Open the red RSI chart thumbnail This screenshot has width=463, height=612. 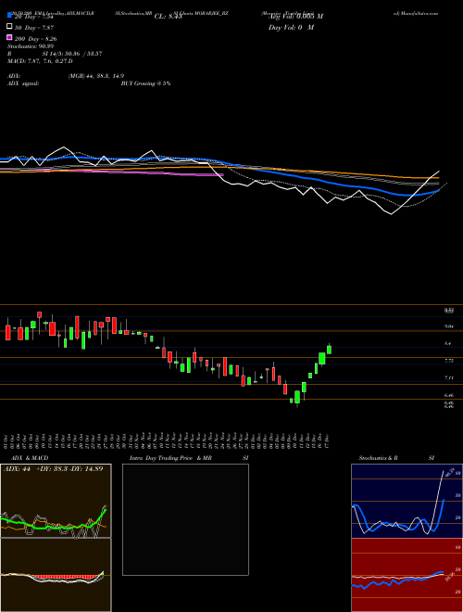(x=407, y=575)
